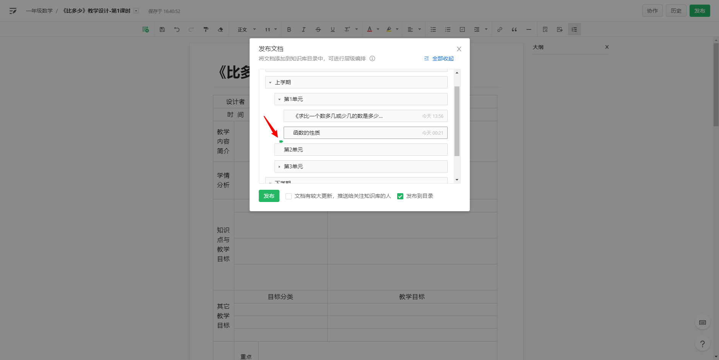Open the help question mark button
719x360 pixels.
(703, 344)
